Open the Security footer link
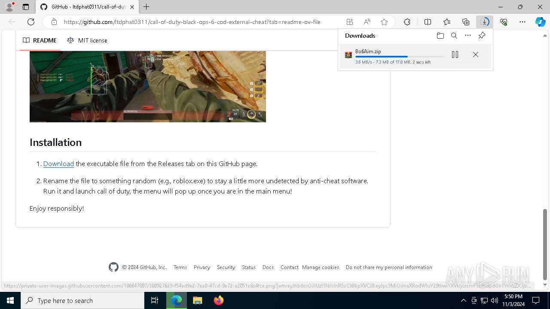Screen dimensions: 550x309 (226, 267)
